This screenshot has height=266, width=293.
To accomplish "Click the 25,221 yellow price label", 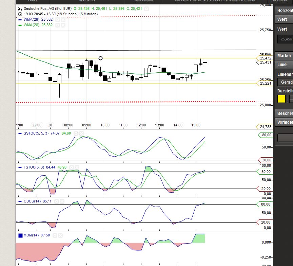I will coord(265,83).
